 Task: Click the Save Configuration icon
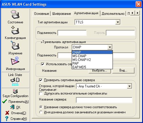15,91
